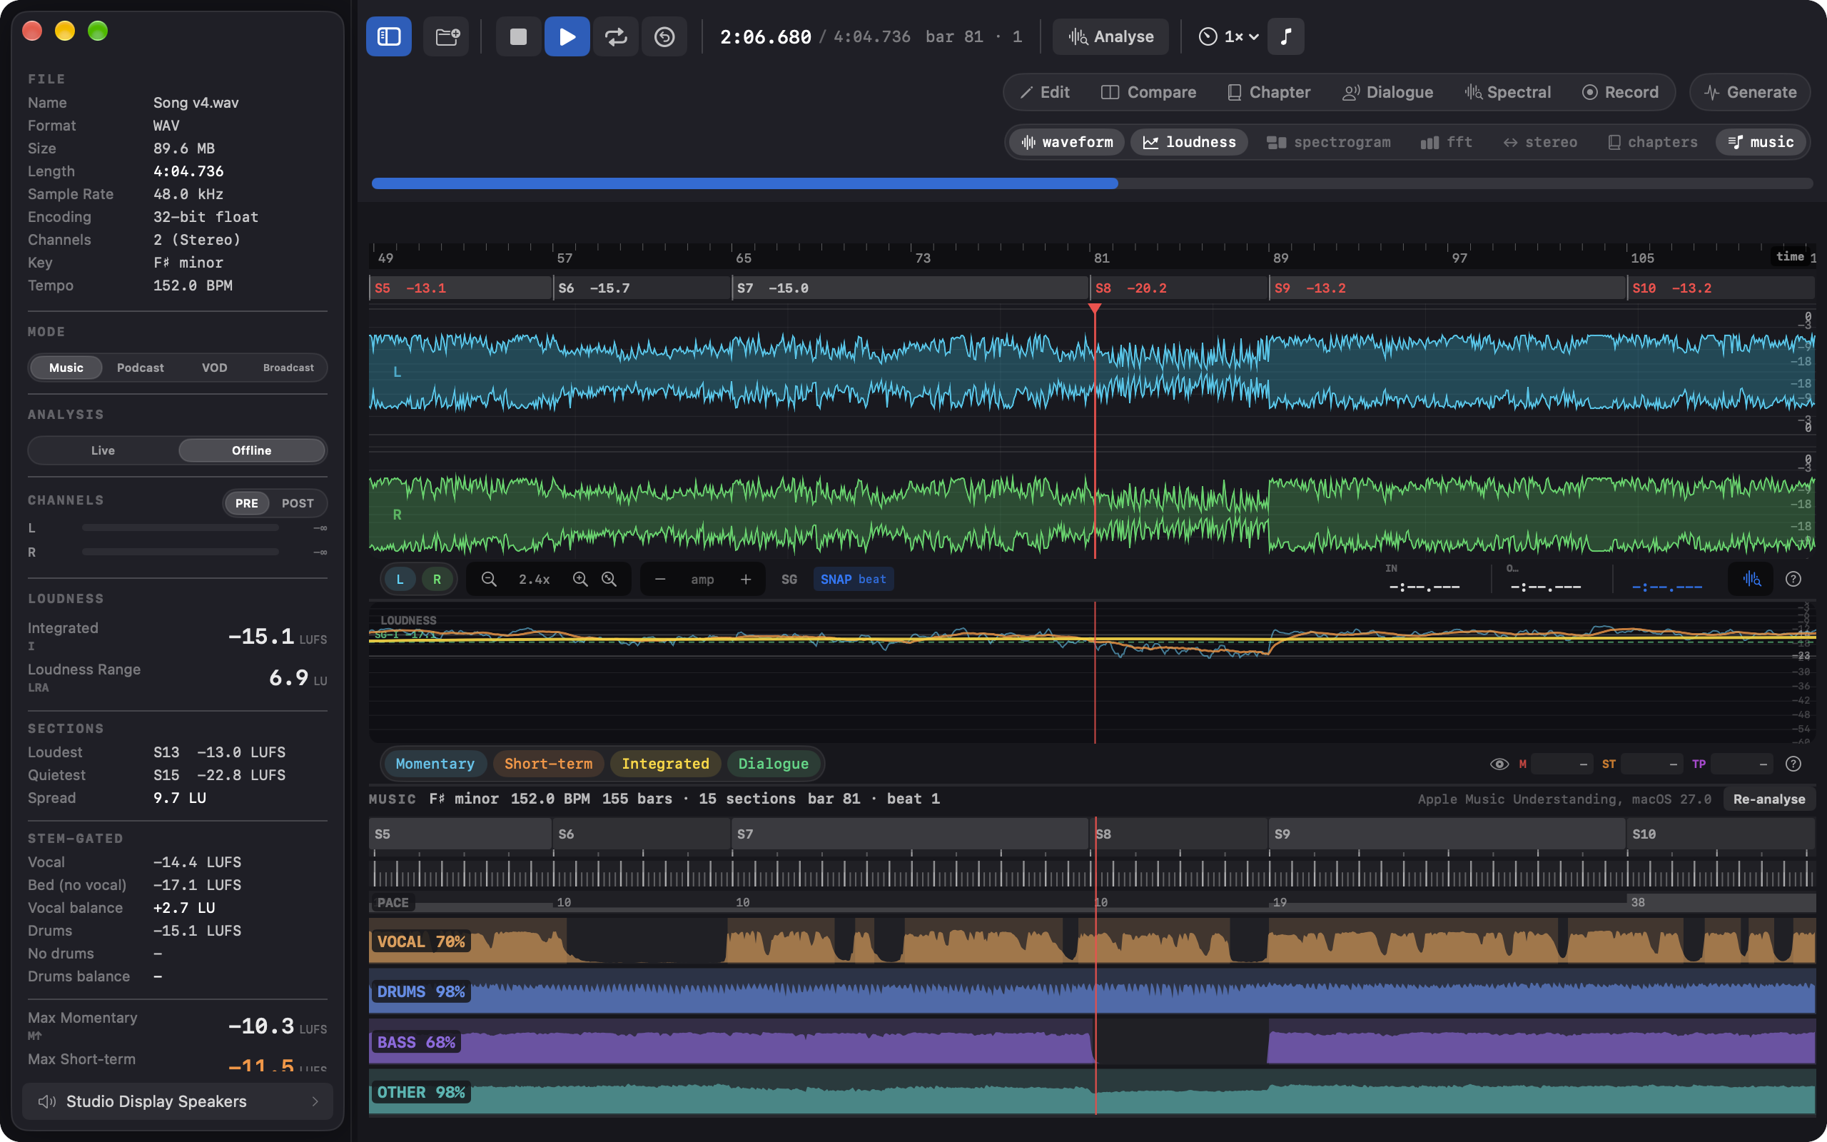Toggle the Momentary loudness curve
Image resolution: width=1827 pixels, height=1142 pixels.
click(x=435, y=764)
